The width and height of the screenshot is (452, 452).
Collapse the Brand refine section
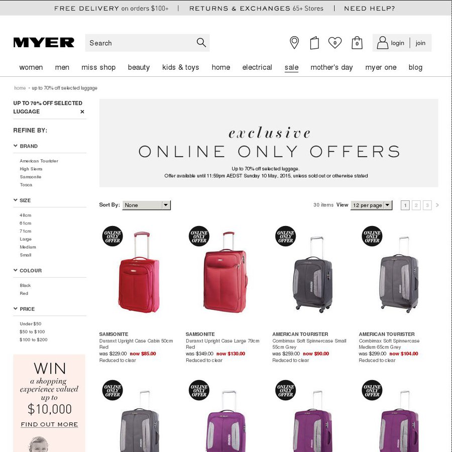tap(15, 146)
